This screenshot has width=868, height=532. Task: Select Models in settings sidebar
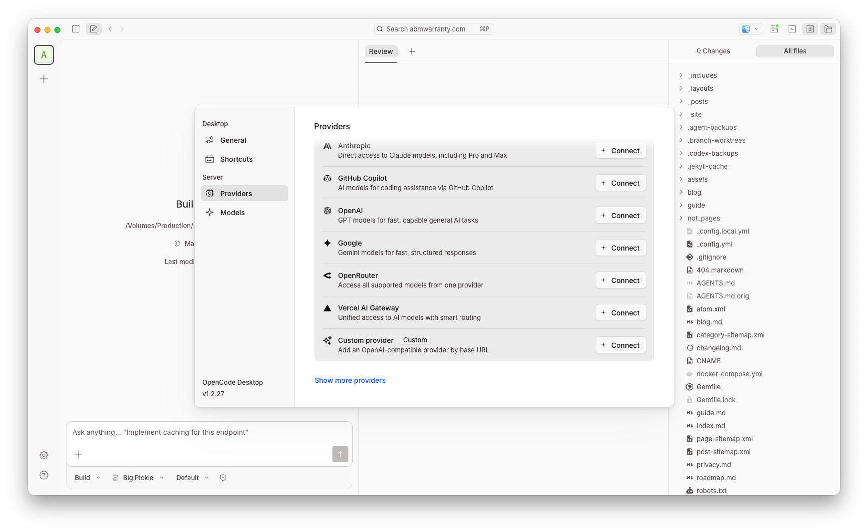(233, 213)
